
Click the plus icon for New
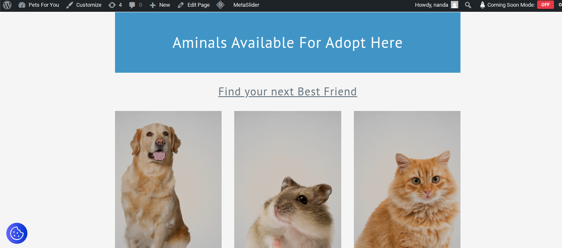(153, 5)
